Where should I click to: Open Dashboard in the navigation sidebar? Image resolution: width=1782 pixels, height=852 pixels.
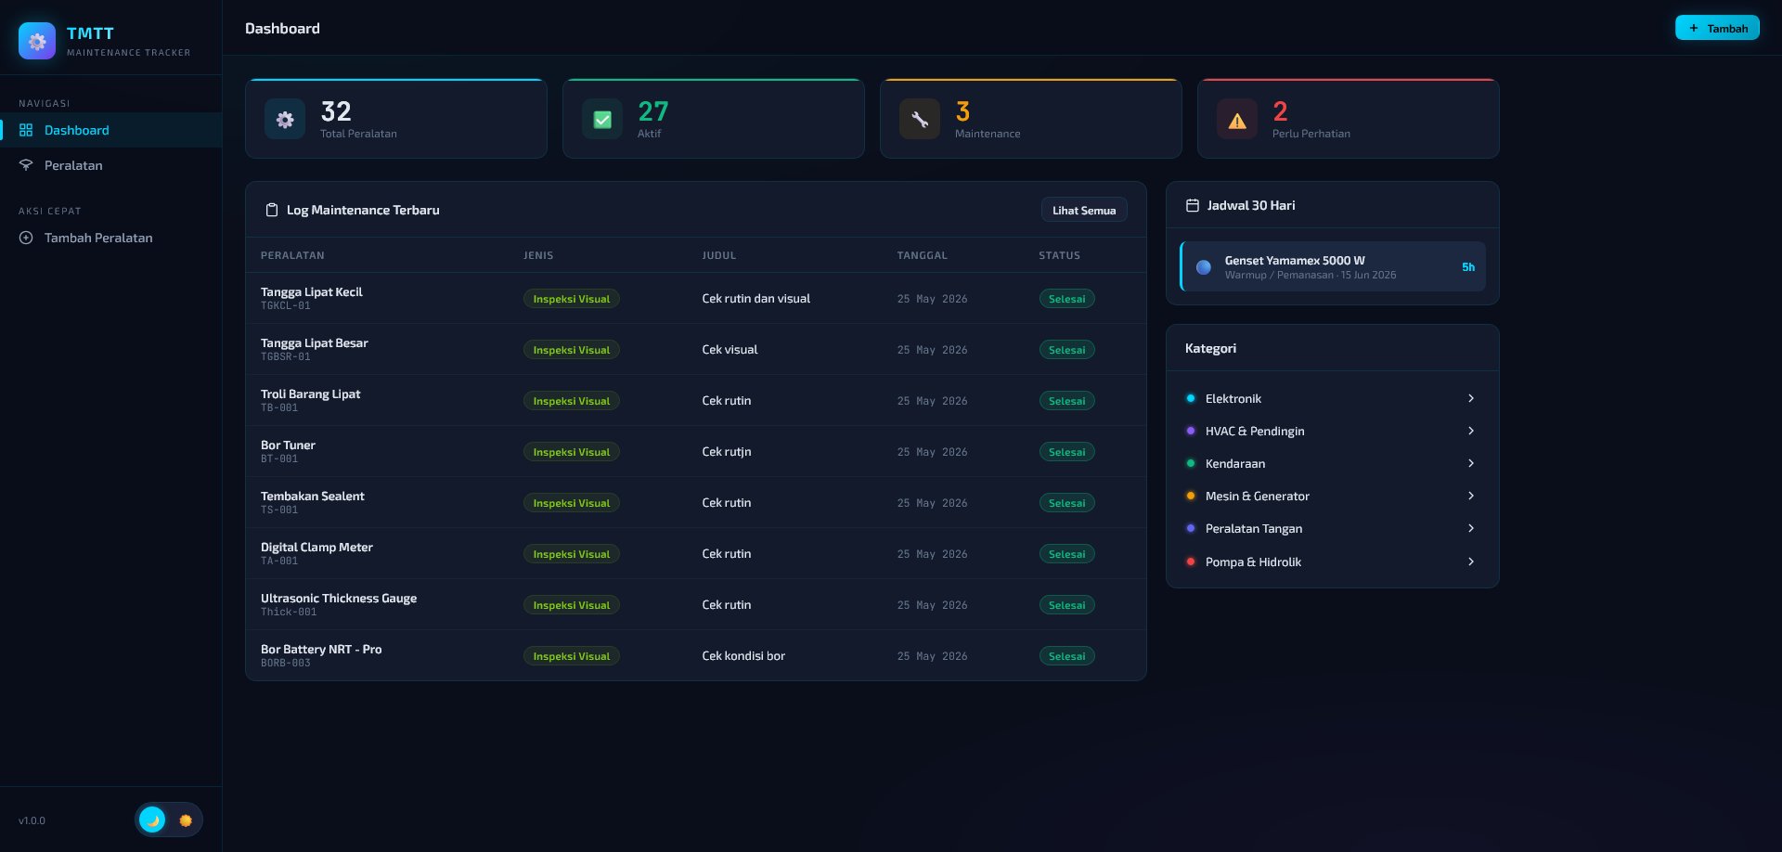110,130
